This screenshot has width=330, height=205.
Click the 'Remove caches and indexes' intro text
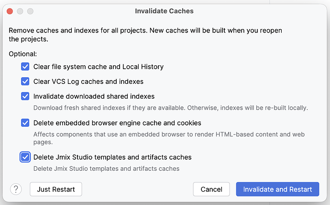tap(145, 35)
